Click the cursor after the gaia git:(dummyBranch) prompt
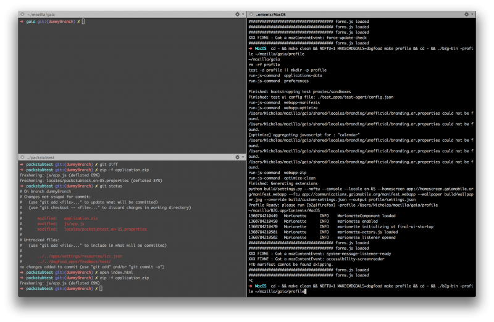The height and width of the screenshot is (322, 494). (x=83, y=22)
